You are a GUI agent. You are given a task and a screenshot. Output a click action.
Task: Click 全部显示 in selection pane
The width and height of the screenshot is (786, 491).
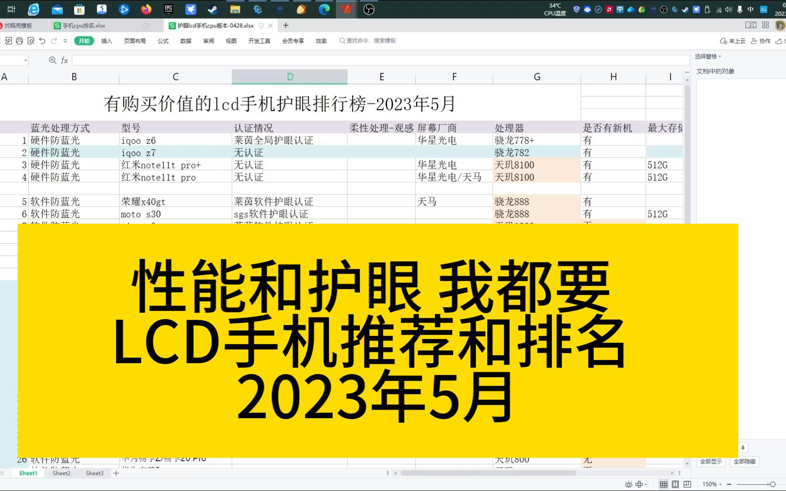pyautogui.click(x=711, y=461)
